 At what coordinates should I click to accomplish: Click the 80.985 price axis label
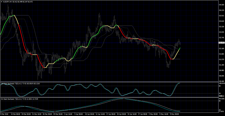point(222,70)
